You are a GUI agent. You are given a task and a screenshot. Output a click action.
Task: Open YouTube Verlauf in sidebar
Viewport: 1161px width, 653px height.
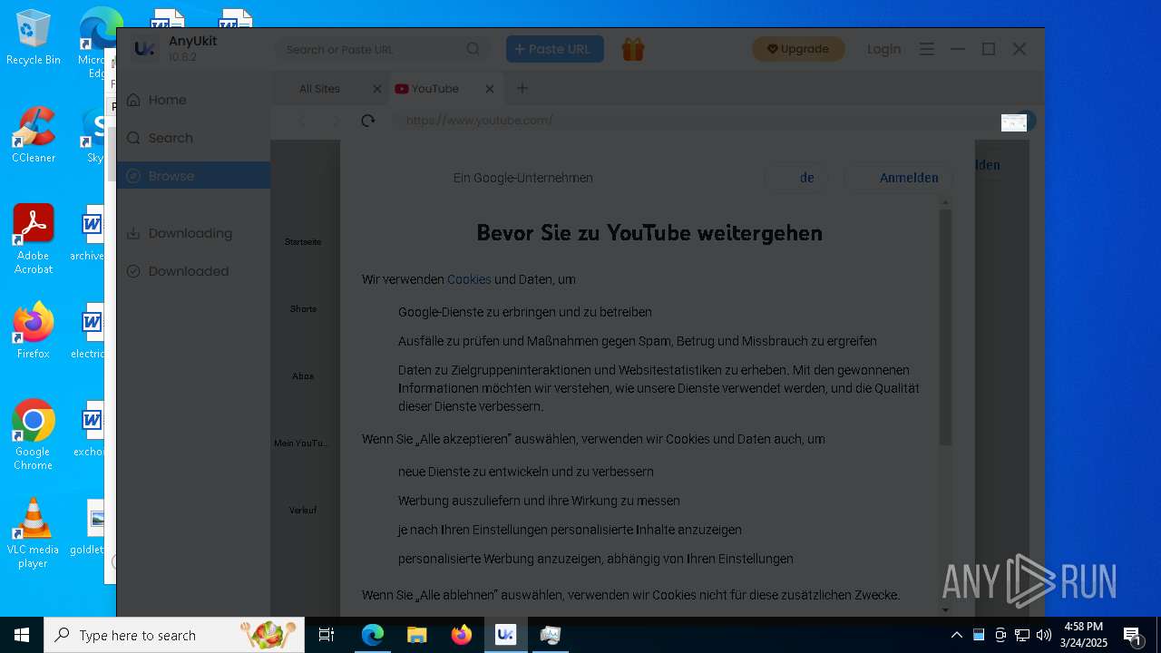coord(303,511)
